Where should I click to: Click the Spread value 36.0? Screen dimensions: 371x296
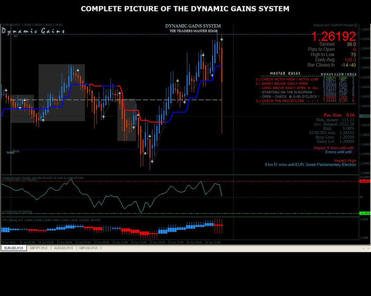coord(351,44)
